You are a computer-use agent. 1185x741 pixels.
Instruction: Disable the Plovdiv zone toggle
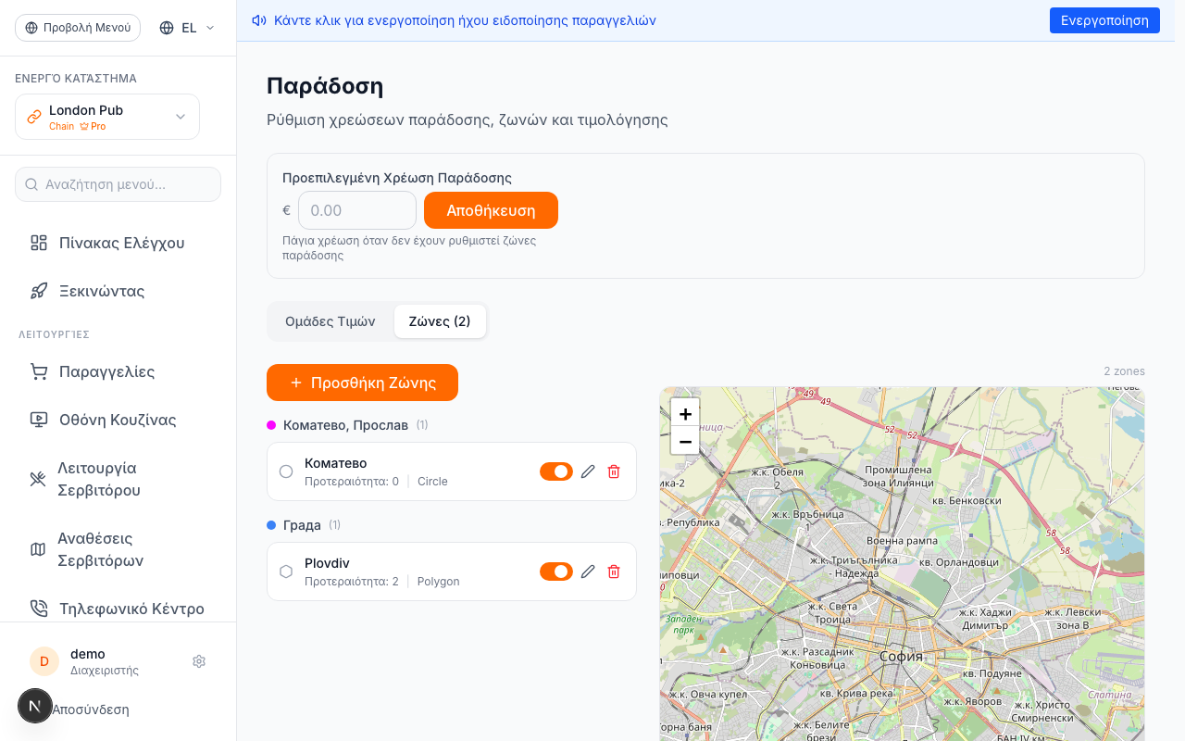556,571
